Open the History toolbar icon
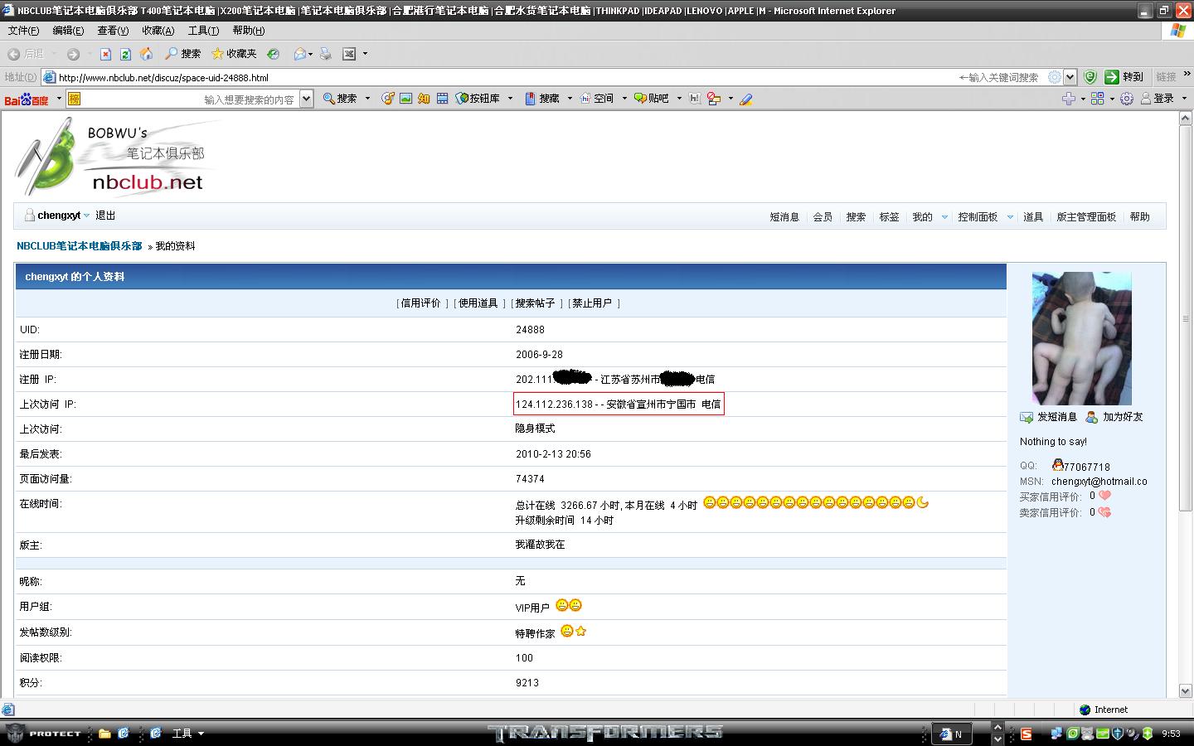 [x=273, y=54]
